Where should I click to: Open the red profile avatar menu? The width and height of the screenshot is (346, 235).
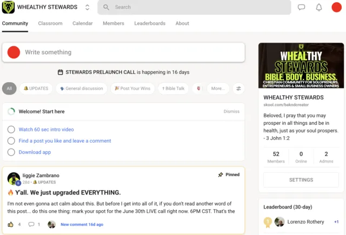click(x=336, y=7)
